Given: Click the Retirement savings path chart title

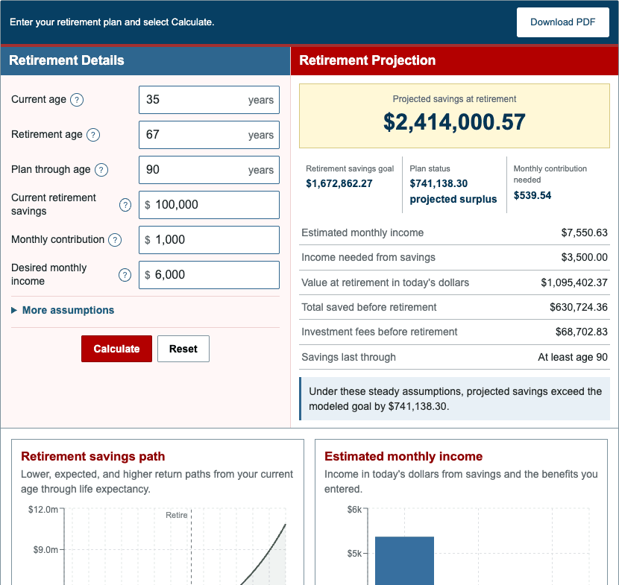Looking at the screenshot, I should click(92, 456).
